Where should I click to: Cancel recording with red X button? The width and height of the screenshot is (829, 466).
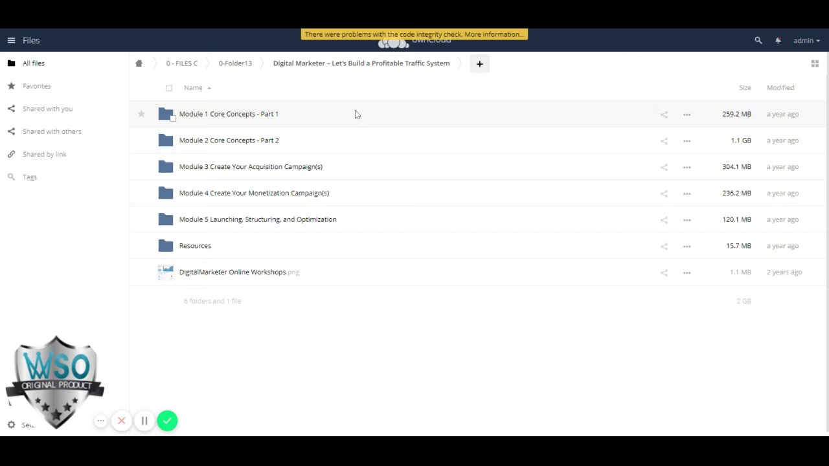(121, 421)
